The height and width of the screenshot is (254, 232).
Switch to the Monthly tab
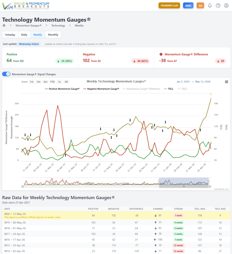[x=53, y=35]
